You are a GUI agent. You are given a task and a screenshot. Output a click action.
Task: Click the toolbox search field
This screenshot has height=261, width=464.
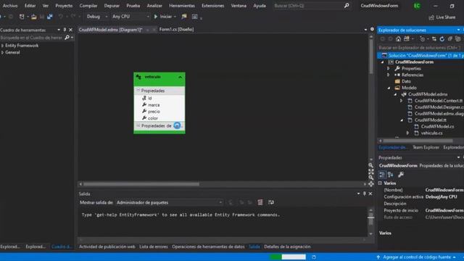coord(32,38)
